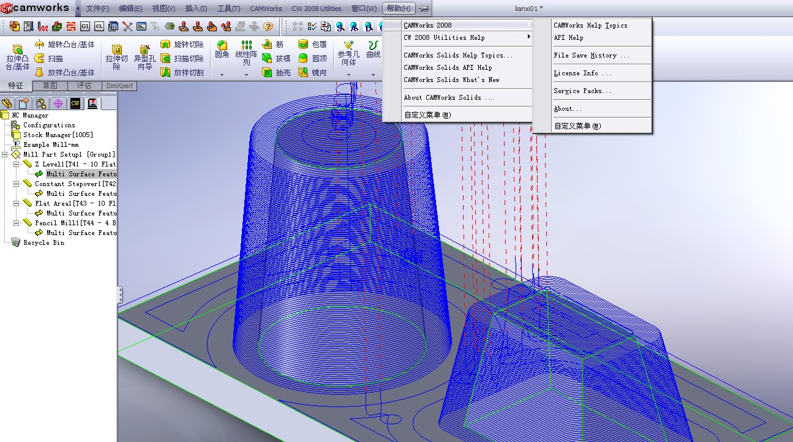Click the linear pattern (线性阵列) tool icon
Image resolution: width=793 pixels, height=442 pixels.
[x=246, y=45]
